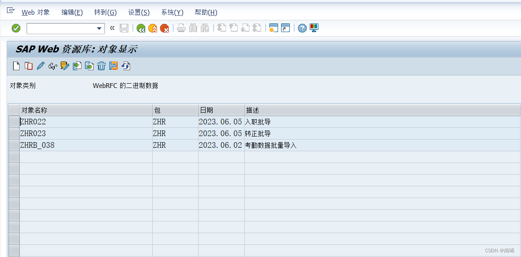Click the Import object icon
This screenshot has height=257, width=521.
pyautogui.click(x=77, y=66)
